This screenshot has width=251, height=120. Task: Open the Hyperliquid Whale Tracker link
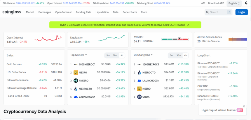tap(219, 110)
